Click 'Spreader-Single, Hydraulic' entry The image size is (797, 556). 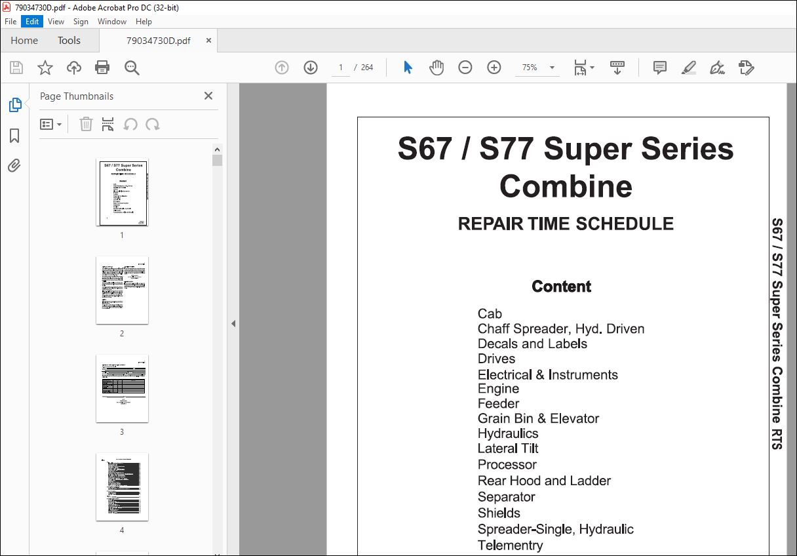(556, 529)
